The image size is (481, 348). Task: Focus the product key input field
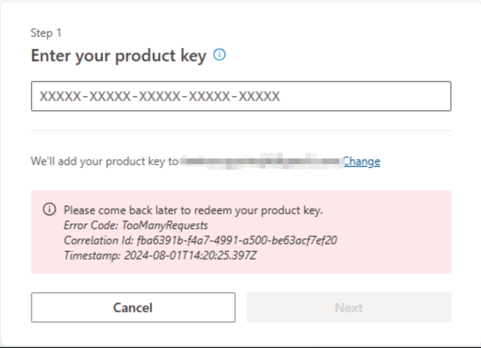click(241, 96)
